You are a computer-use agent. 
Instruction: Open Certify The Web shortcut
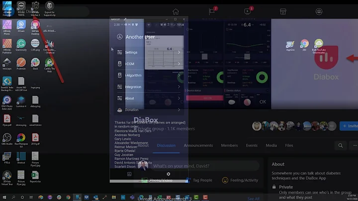(x=49, y=65)
